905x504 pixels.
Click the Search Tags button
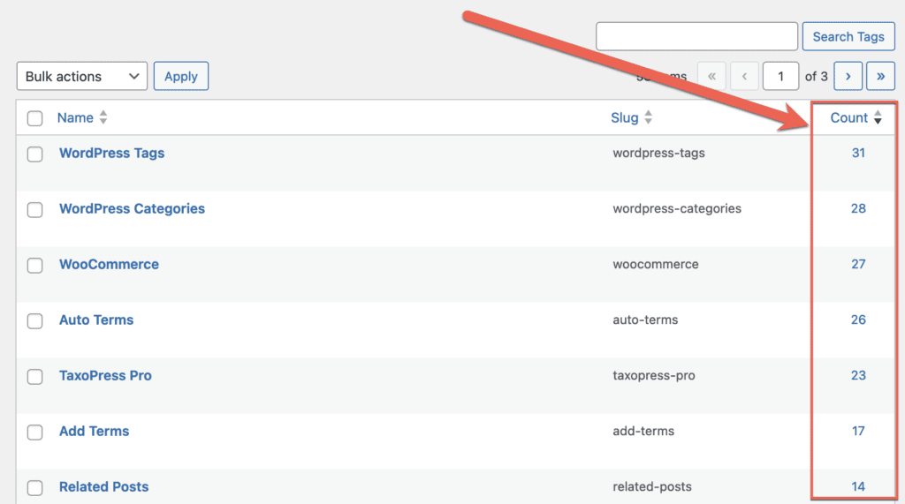click(848, 37)
